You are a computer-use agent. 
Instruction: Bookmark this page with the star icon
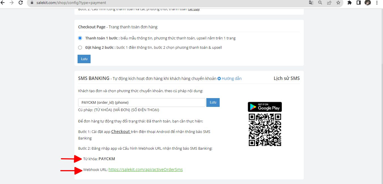(338, 3)
